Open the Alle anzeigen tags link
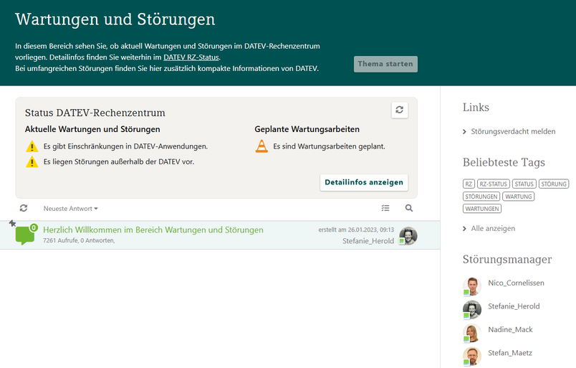576x368 pixels. pos(493,229)
